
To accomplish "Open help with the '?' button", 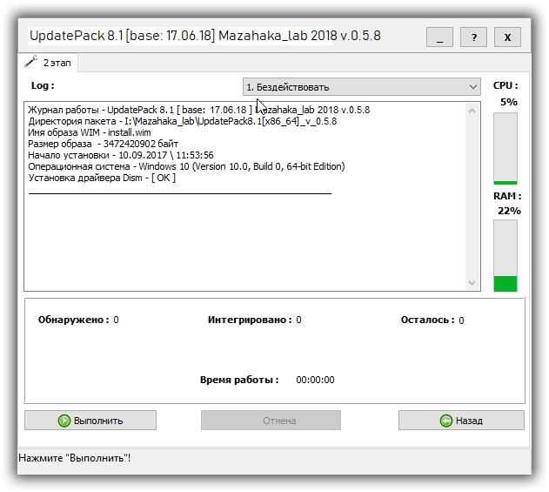I will click(473, 37).
